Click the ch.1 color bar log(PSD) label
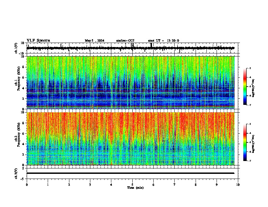 (253, 88)
